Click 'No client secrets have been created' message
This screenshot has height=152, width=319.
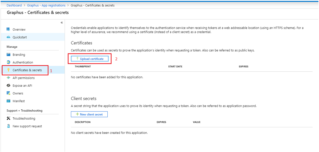[x=109, y=133]
